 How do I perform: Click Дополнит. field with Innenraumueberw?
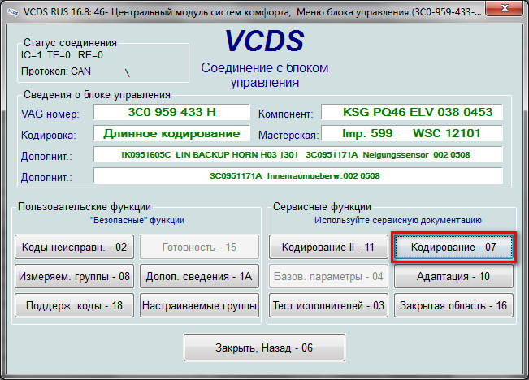[298, 175]
